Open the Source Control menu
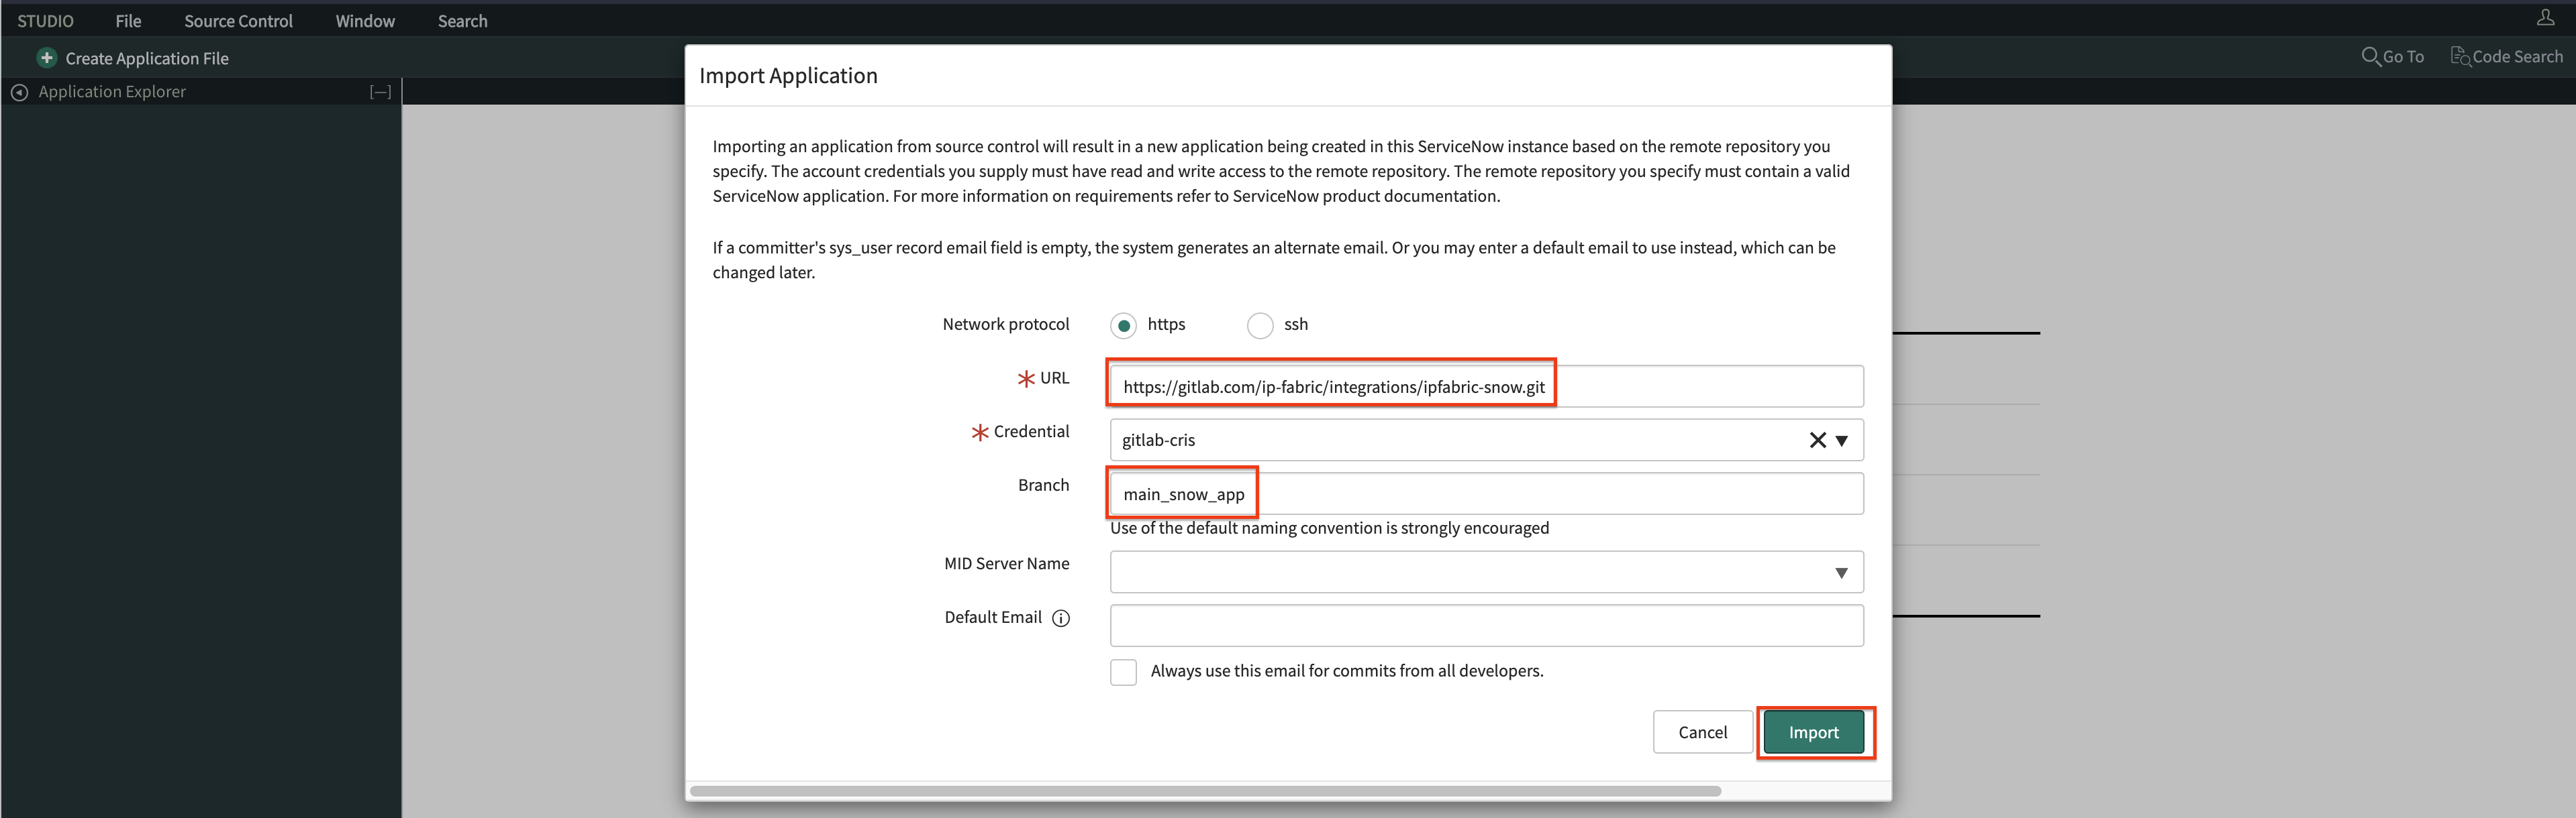 pos(238,21)
